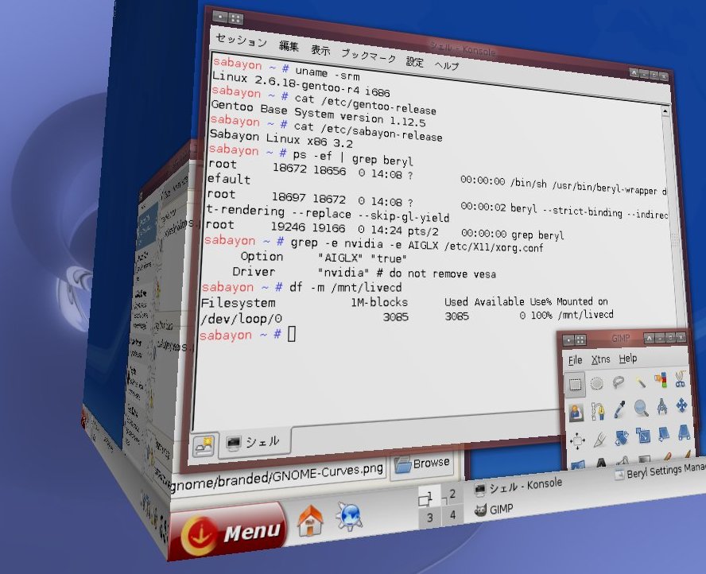706x574 pixels.
Task: Switch to virtual desktop 3 in pager
Action: coord(429,518)
